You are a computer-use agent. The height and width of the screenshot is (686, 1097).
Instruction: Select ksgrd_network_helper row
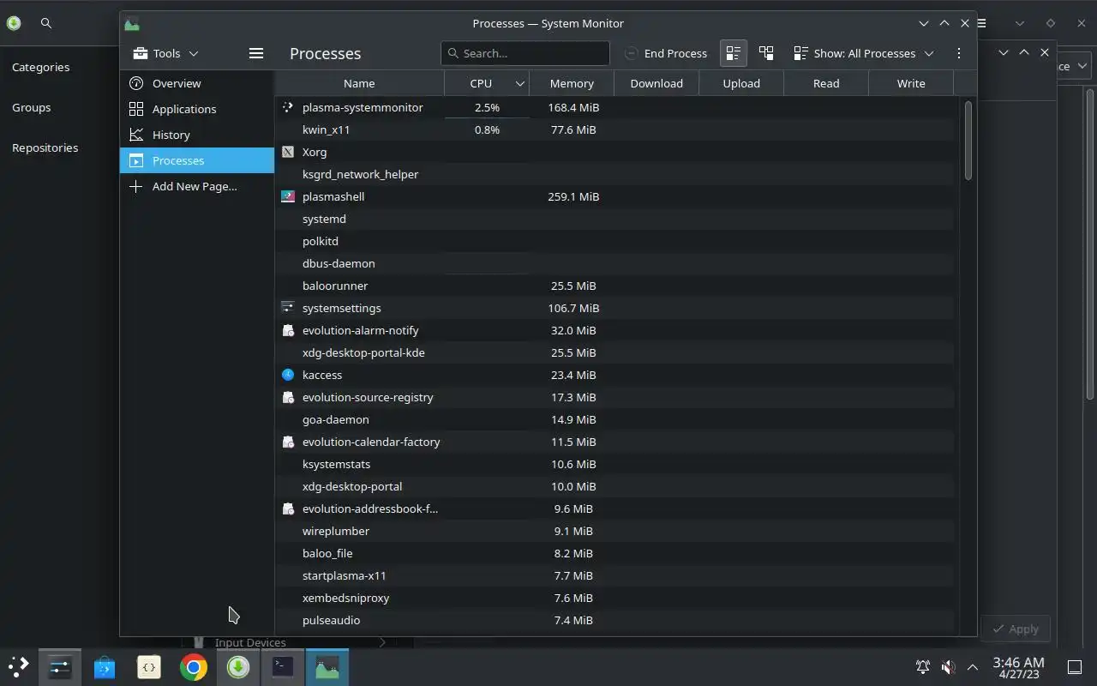point(614,174)
